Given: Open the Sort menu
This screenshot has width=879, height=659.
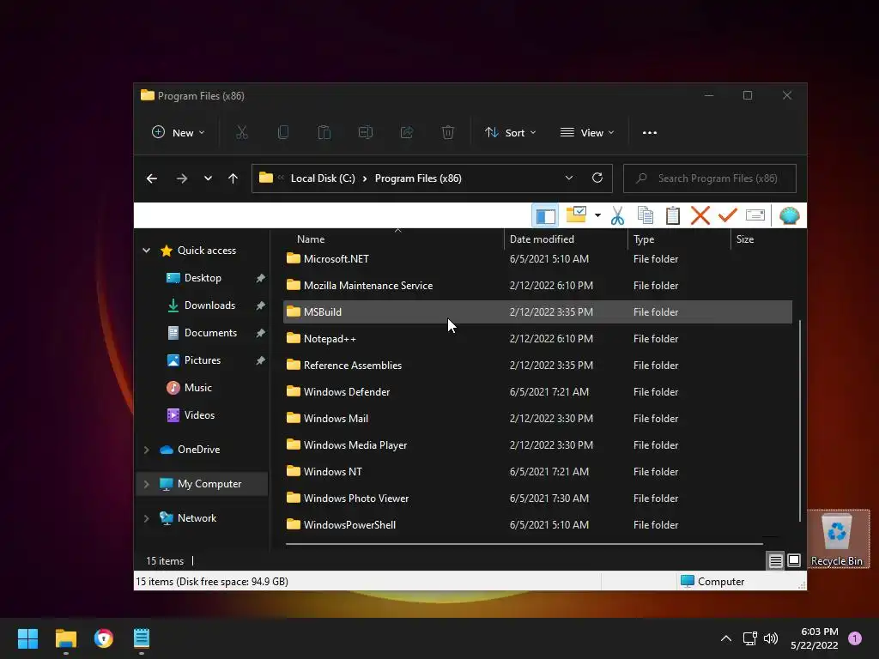Looking at the screenshot, I should [510, 133].
